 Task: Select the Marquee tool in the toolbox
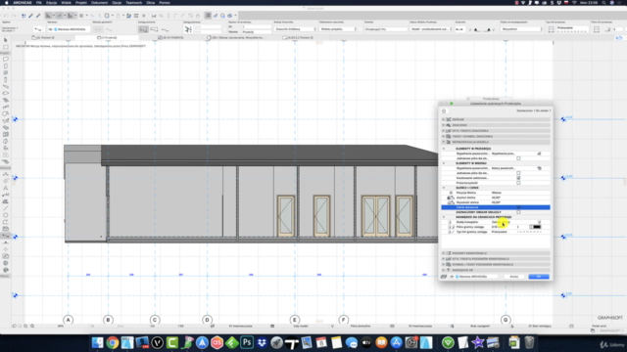click(6, 47)
